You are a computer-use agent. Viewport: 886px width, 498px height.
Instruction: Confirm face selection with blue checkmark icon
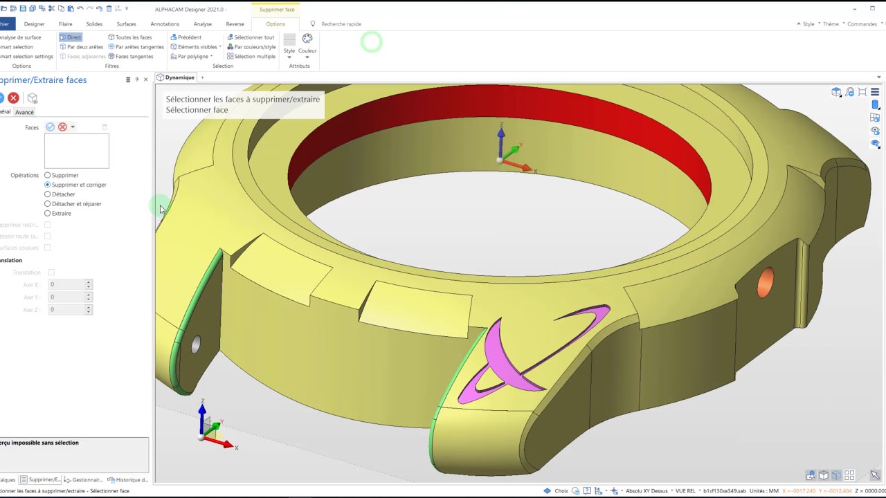[x=50, y=127]
